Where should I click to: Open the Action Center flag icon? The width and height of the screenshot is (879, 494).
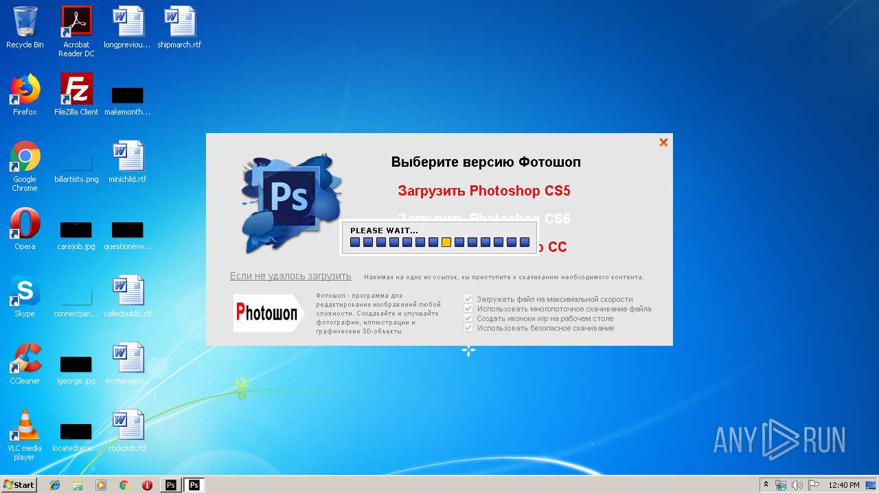(x=812, y=485)
